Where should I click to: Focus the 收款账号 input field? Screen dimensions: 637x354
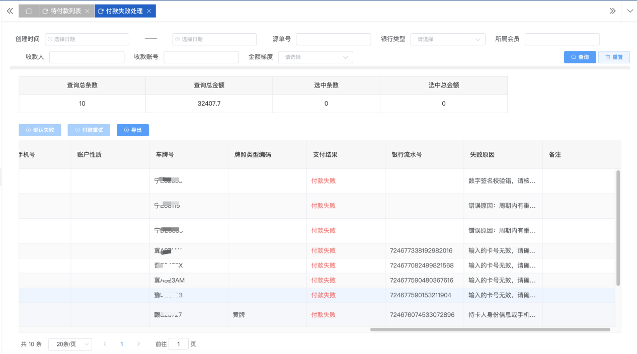coord(201,57)
